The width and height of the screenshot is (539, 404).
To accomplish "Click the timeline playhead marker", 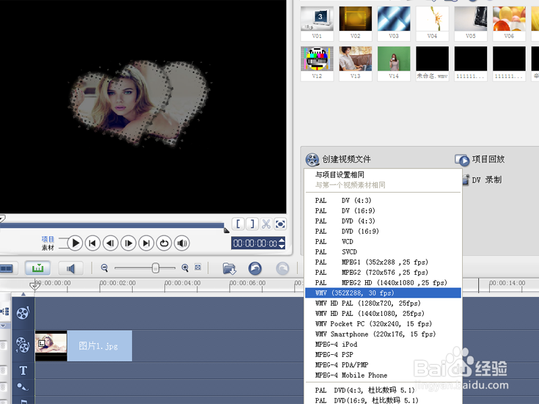I will click(x=34, y=285).
